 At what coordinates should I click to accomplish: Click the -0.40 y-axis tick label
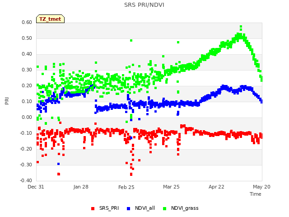26,180
